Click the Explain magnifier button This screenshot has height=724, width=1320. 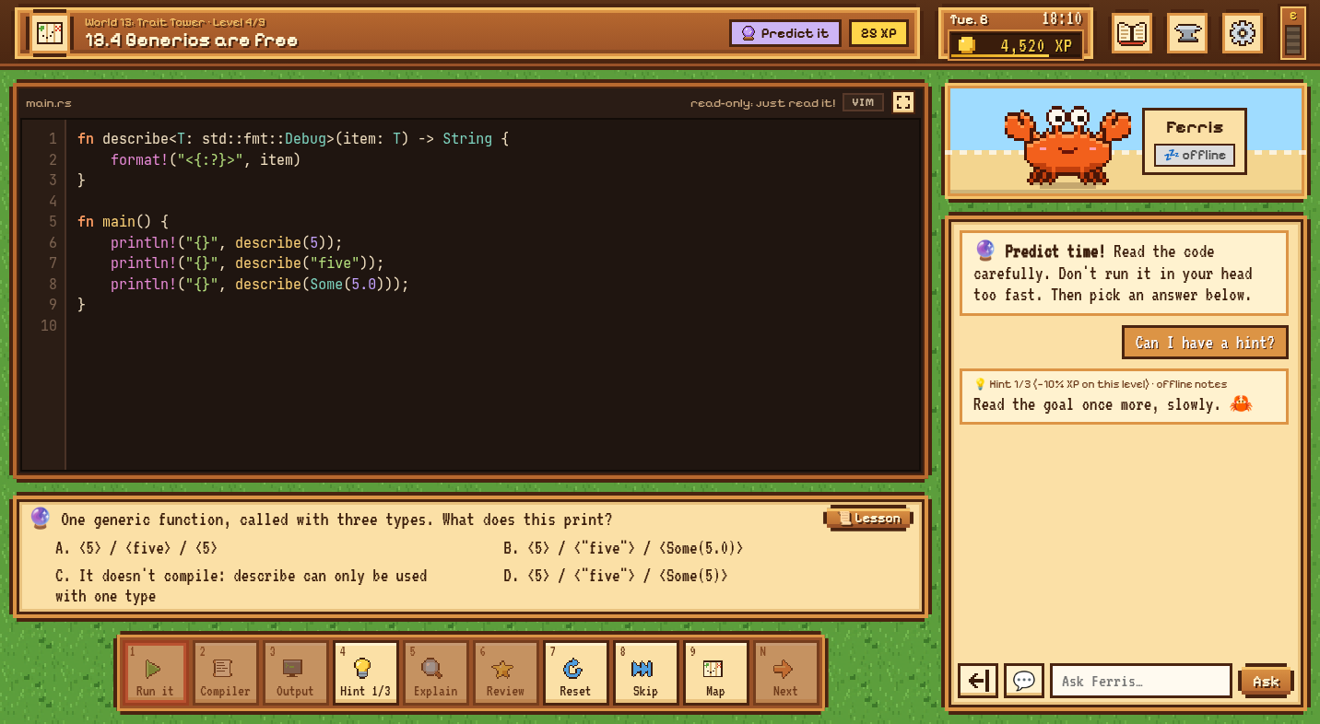(435, 673)
